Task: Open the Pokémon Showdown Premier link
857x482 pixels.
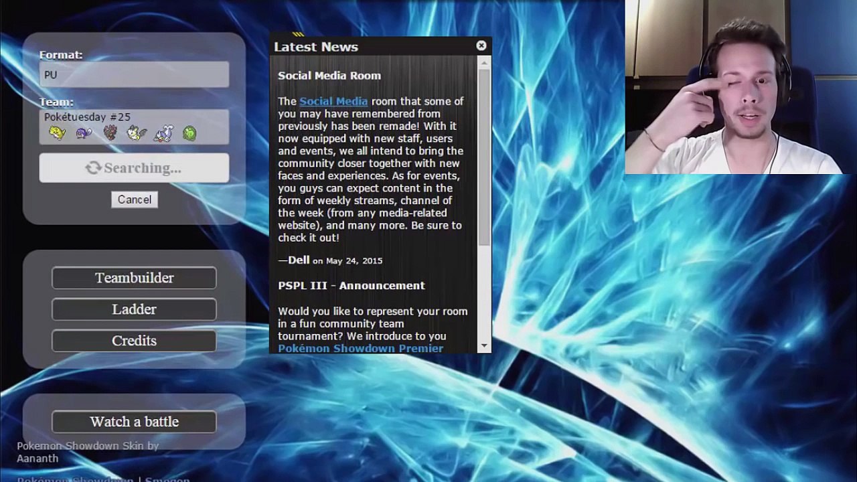Action: click(x=360, y=348)
